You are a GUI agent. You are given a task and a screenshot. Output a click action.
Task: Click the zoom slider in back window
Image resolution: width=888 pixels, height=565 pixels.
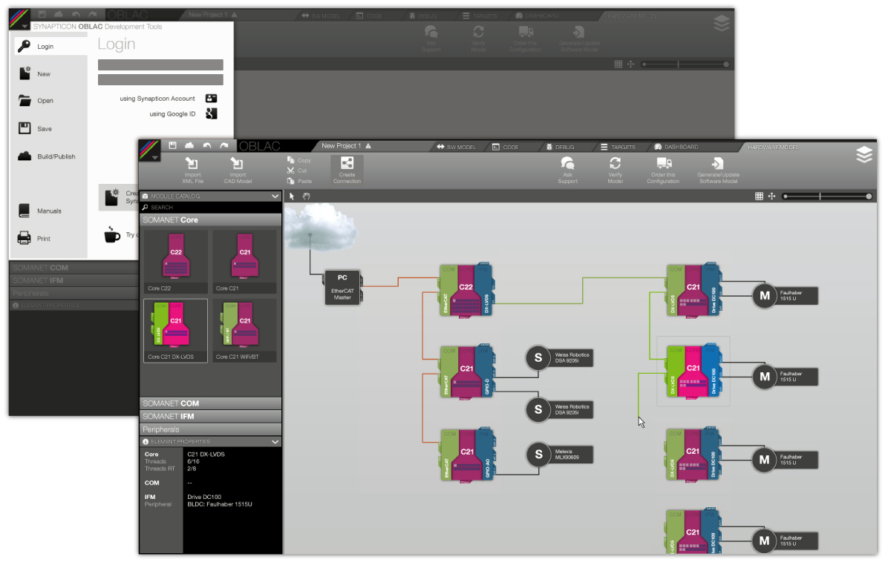(x=685, y=65)
